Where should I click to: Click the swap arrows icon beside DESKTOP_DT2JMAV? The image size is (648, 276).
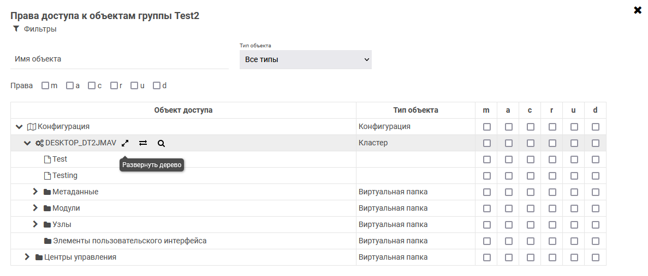click(143, 143)
